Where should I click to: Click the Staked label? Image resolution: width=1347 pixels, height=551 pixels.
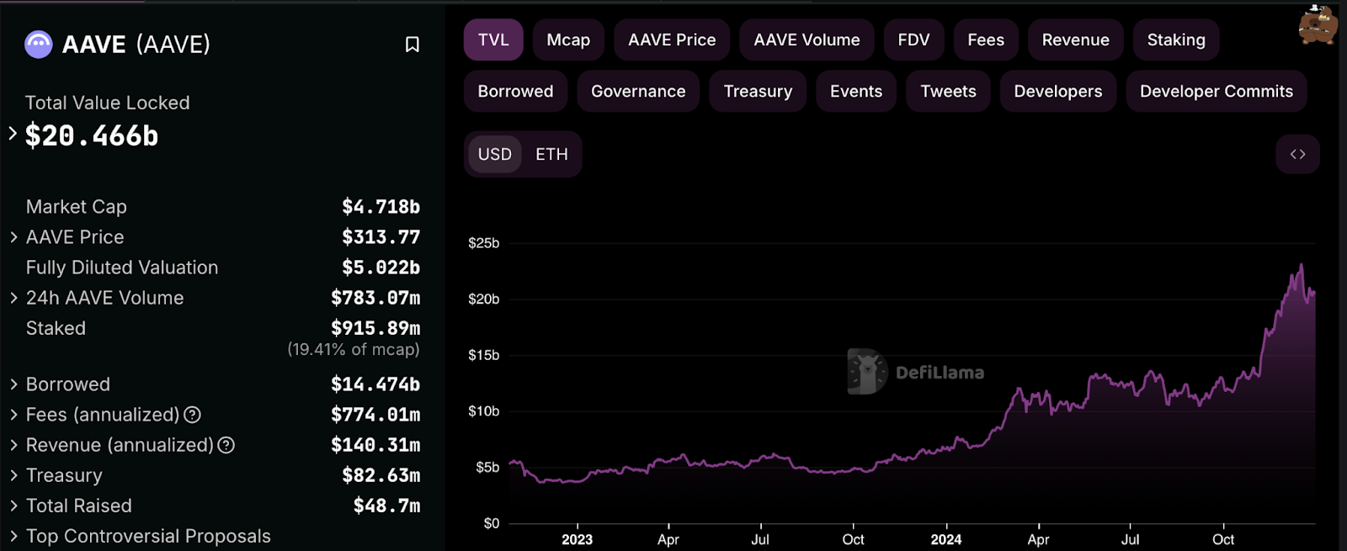(x=56, y=328)
